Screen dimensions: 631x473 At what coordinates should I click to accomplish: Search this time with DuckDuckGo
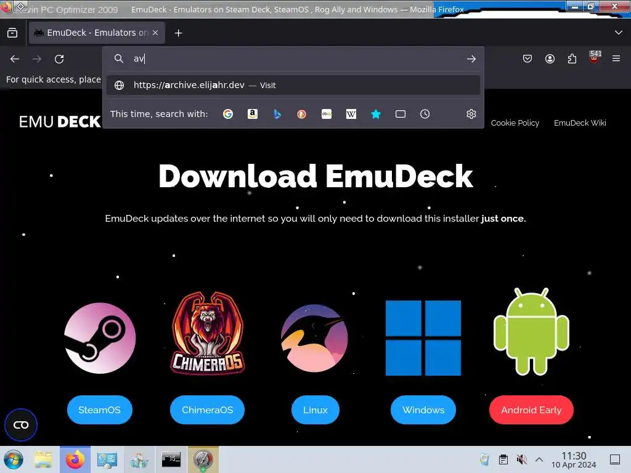click(x=302, y=114)
